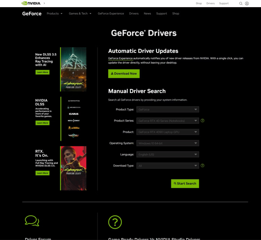This screenshot has height=240, width=261.
Task: Open GeForce Experience nav item
Action: pyautogui.click(x=111, y=14)
